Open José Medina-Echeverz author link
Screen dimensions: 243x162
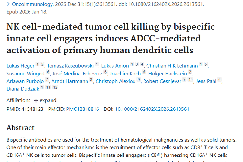point(77,74)
